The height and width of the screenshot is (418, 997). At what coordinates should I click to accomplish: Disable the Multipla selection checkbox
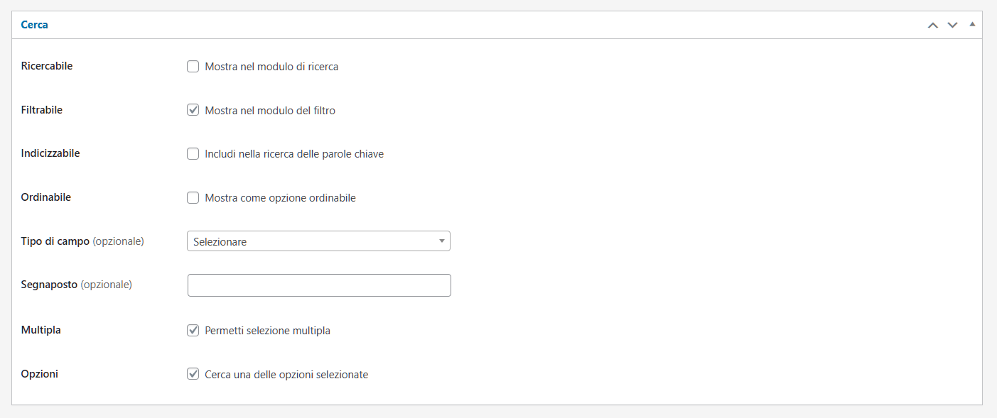click(x=193, y=330)
